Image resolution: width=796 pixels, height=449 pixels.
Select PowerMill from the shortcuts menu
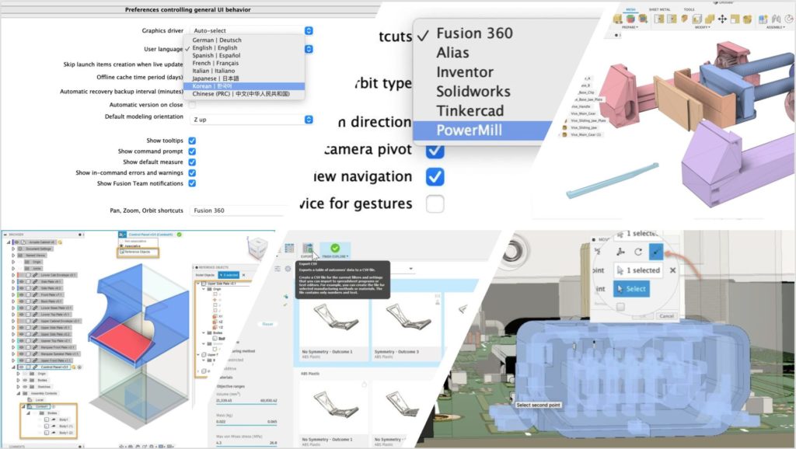pyautogui.click(x=470, y=130)
